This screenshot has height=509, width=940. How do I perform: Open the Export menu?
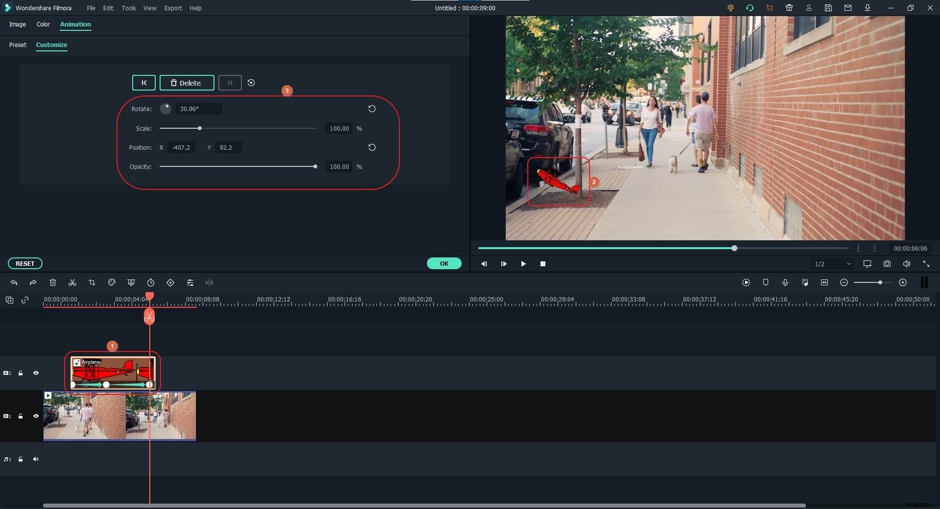tap(173, 8)
